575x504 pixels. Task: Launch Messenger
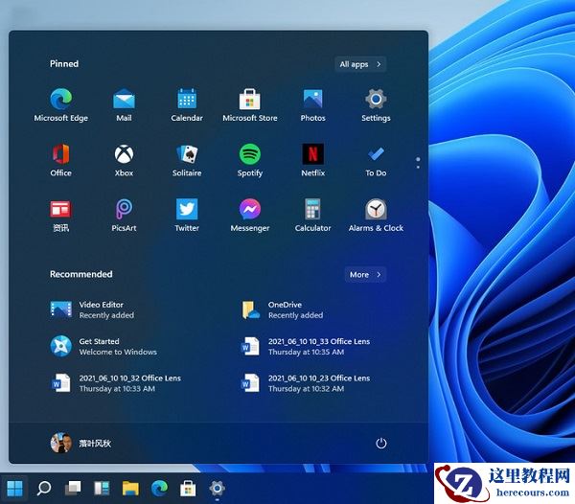(250, 216)
